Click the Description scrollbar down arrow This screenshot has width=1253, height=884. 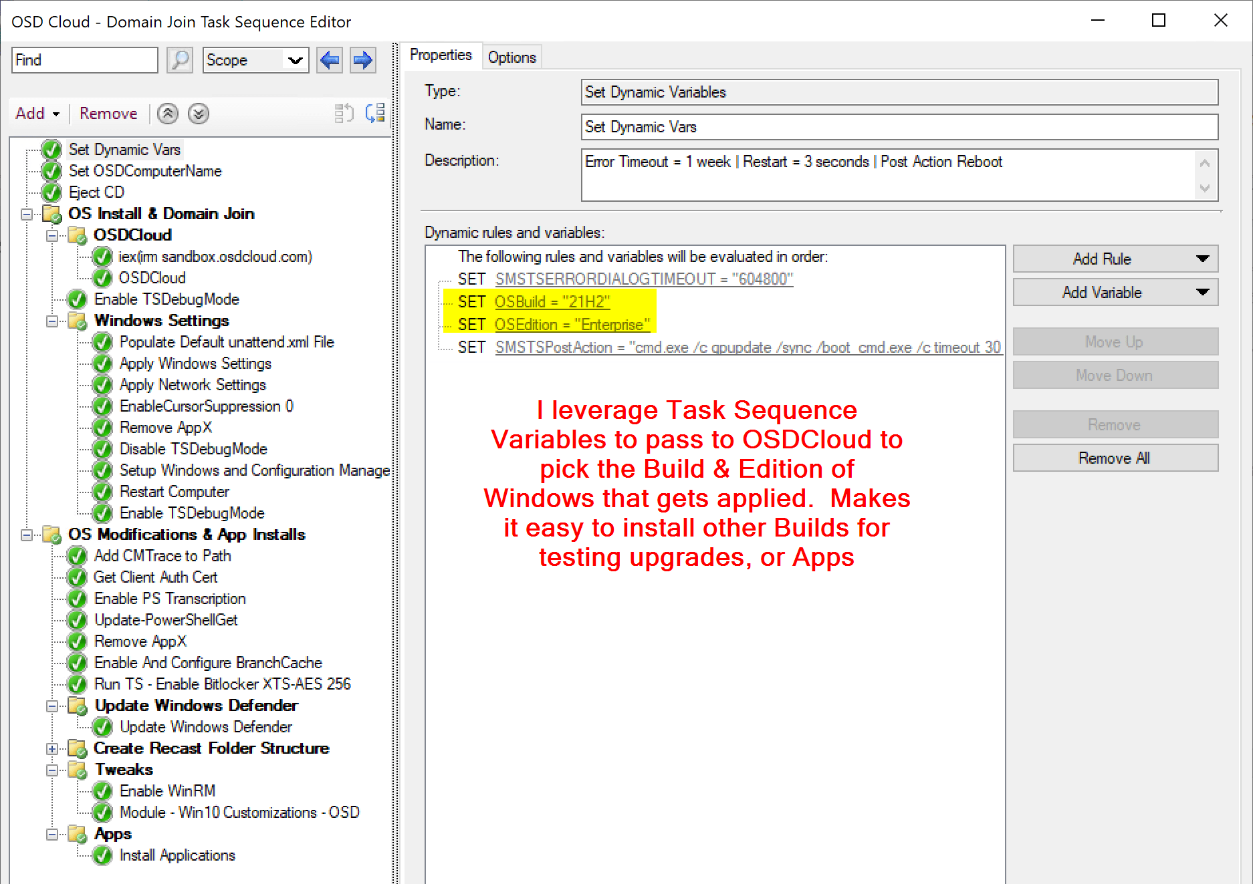tap(1204, 188)
